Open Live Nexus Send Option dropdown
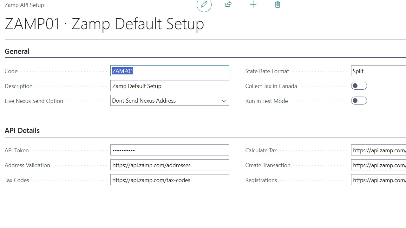The width and height of the screenshot is (406, 228). (170, 101)
